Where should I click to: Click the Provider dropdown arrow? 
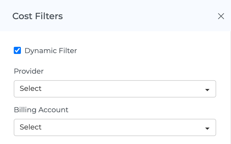(x=207, y=90)
